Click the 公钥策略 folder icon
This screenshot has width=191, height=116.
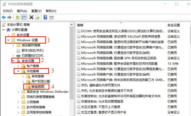(23, 102)
